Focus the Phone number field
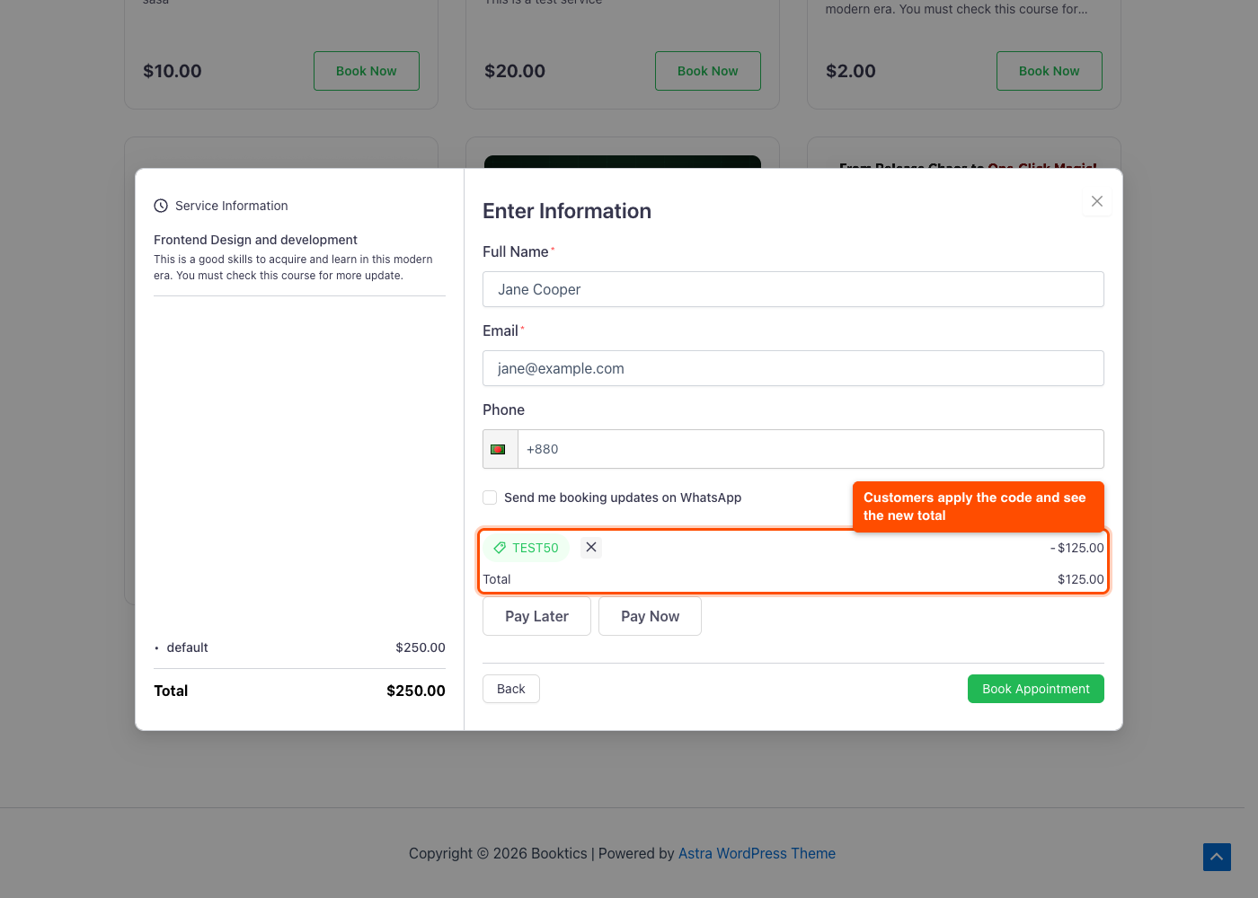1258x898 pixels. tap(811, 449)
